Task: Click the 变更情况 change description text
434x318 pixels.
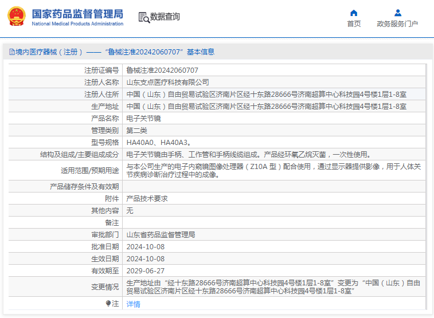Action: coord(273,286)
